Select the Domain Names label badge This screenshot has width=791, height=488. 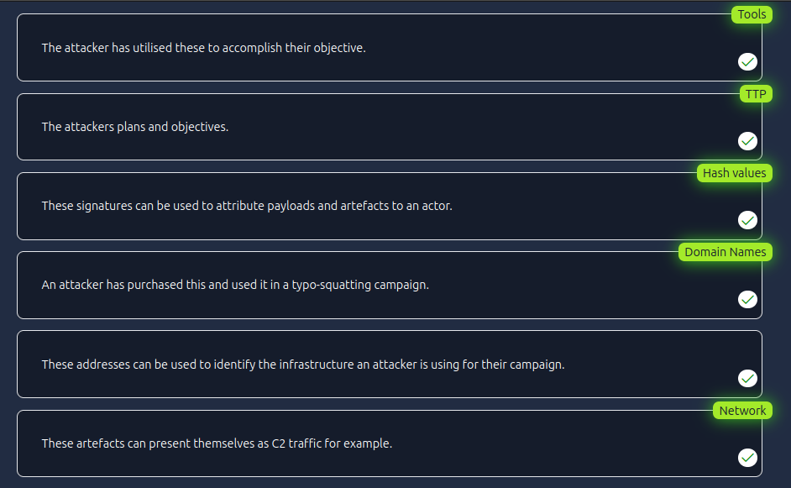tap(725, 252)
